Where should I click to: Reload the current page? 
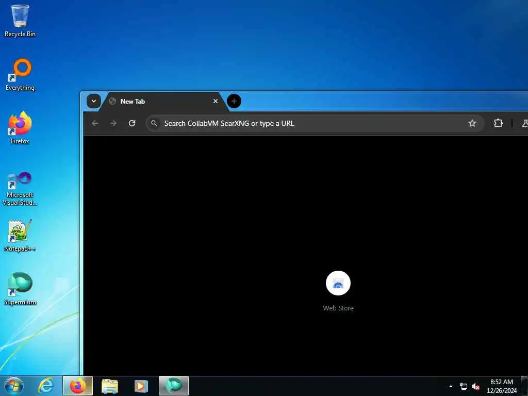132,123
